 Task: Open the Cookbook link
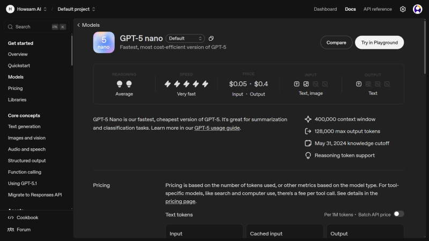(23, 218)
